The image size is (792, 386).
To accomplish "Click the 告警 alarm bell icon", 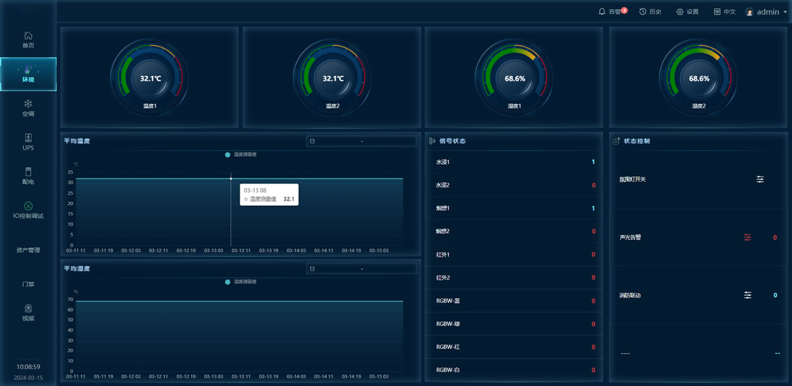I will click(602, 12).
